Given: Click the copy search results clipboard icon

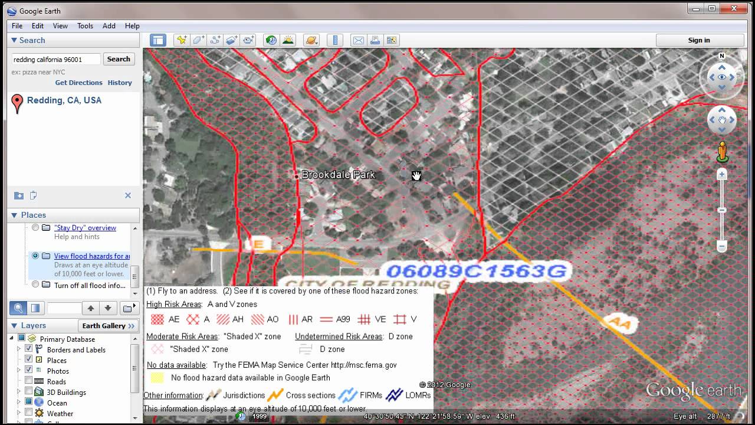Looking at the screenshot, I should [x=34, y=195].
